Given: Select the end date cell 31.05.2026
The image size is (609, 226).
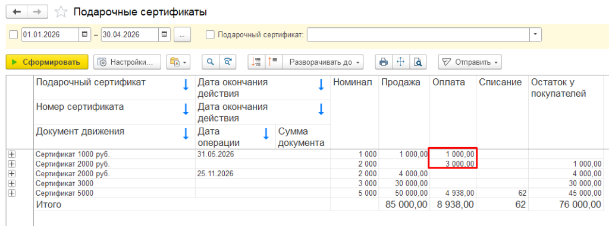Looking at the screenshot, I should point(263,154).
